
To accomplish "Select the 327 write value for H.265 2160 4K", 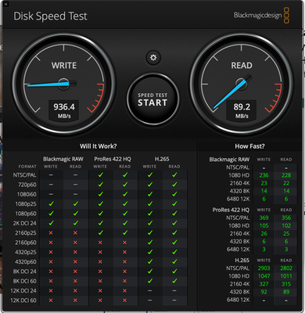I will pos(264,284).
